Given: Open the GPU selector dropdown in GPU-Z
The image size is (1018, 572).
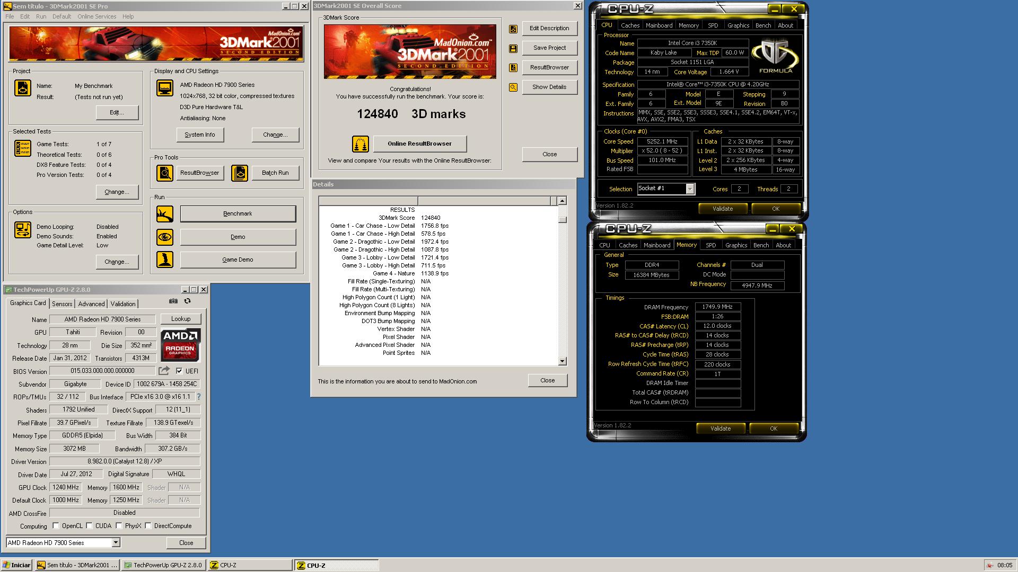Looking at the screenshot, I should (x=116, y=543).
